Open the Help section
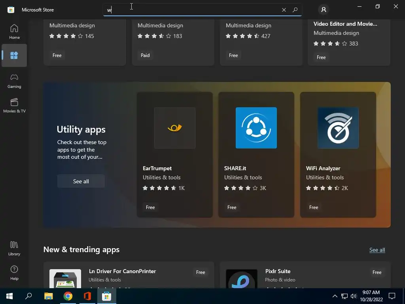 pyautogui.click(x=14, y=273)
